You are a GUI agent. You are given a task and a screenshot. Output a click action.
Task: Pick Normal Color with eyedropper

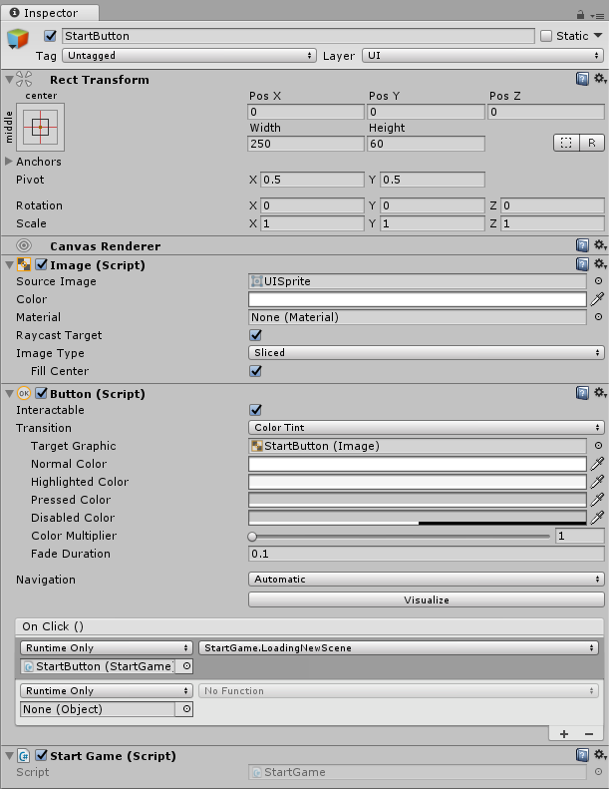point(597,464)
